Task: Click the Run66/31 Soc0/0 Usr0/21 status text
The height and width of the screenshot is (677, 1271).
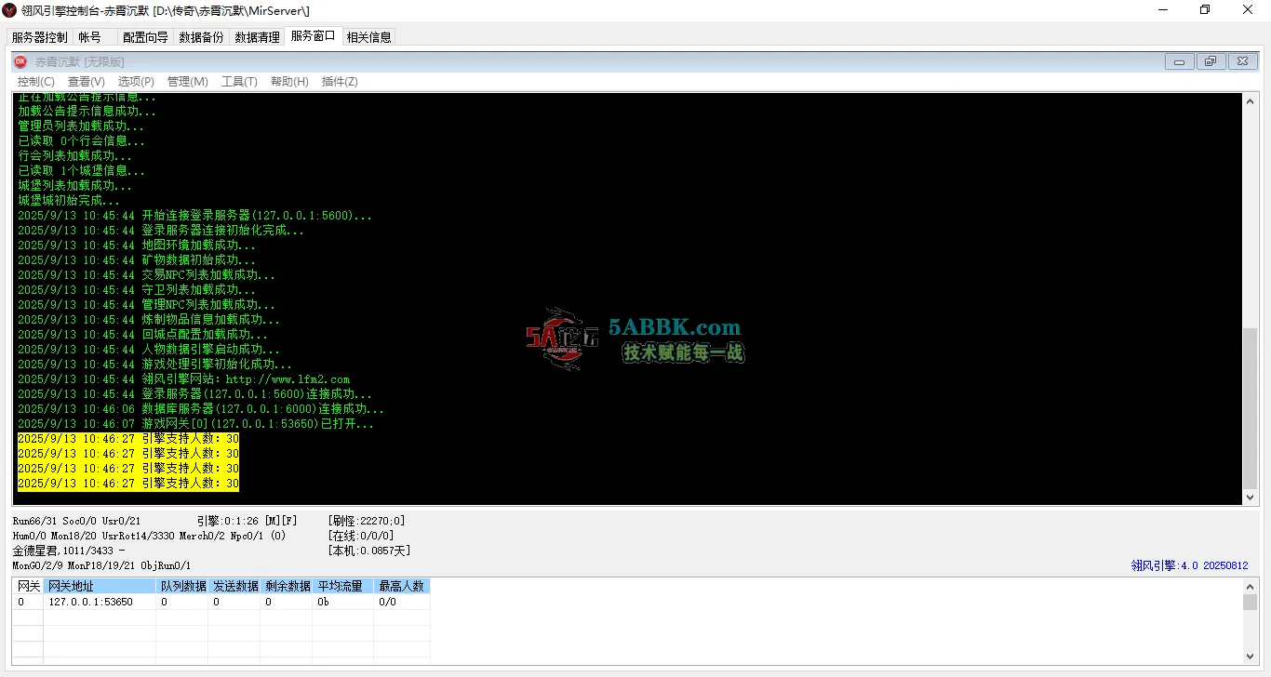Action: [76, 521]
